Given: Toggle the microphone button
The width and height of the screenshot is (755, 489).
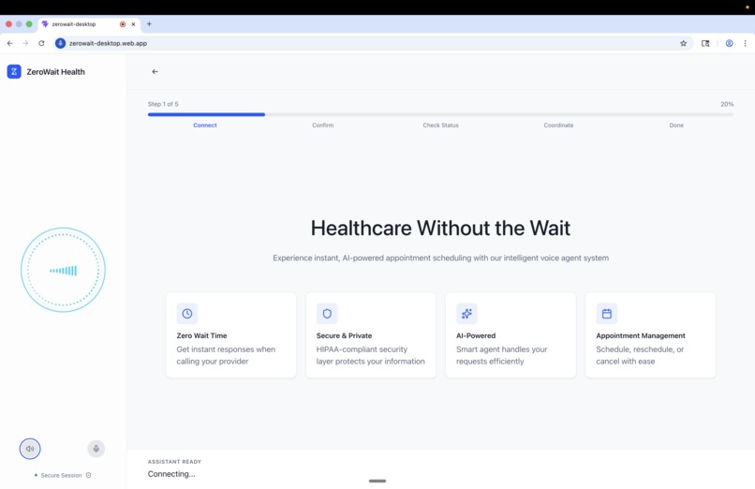Looking at the screenshot, I should tap(96, 449).
